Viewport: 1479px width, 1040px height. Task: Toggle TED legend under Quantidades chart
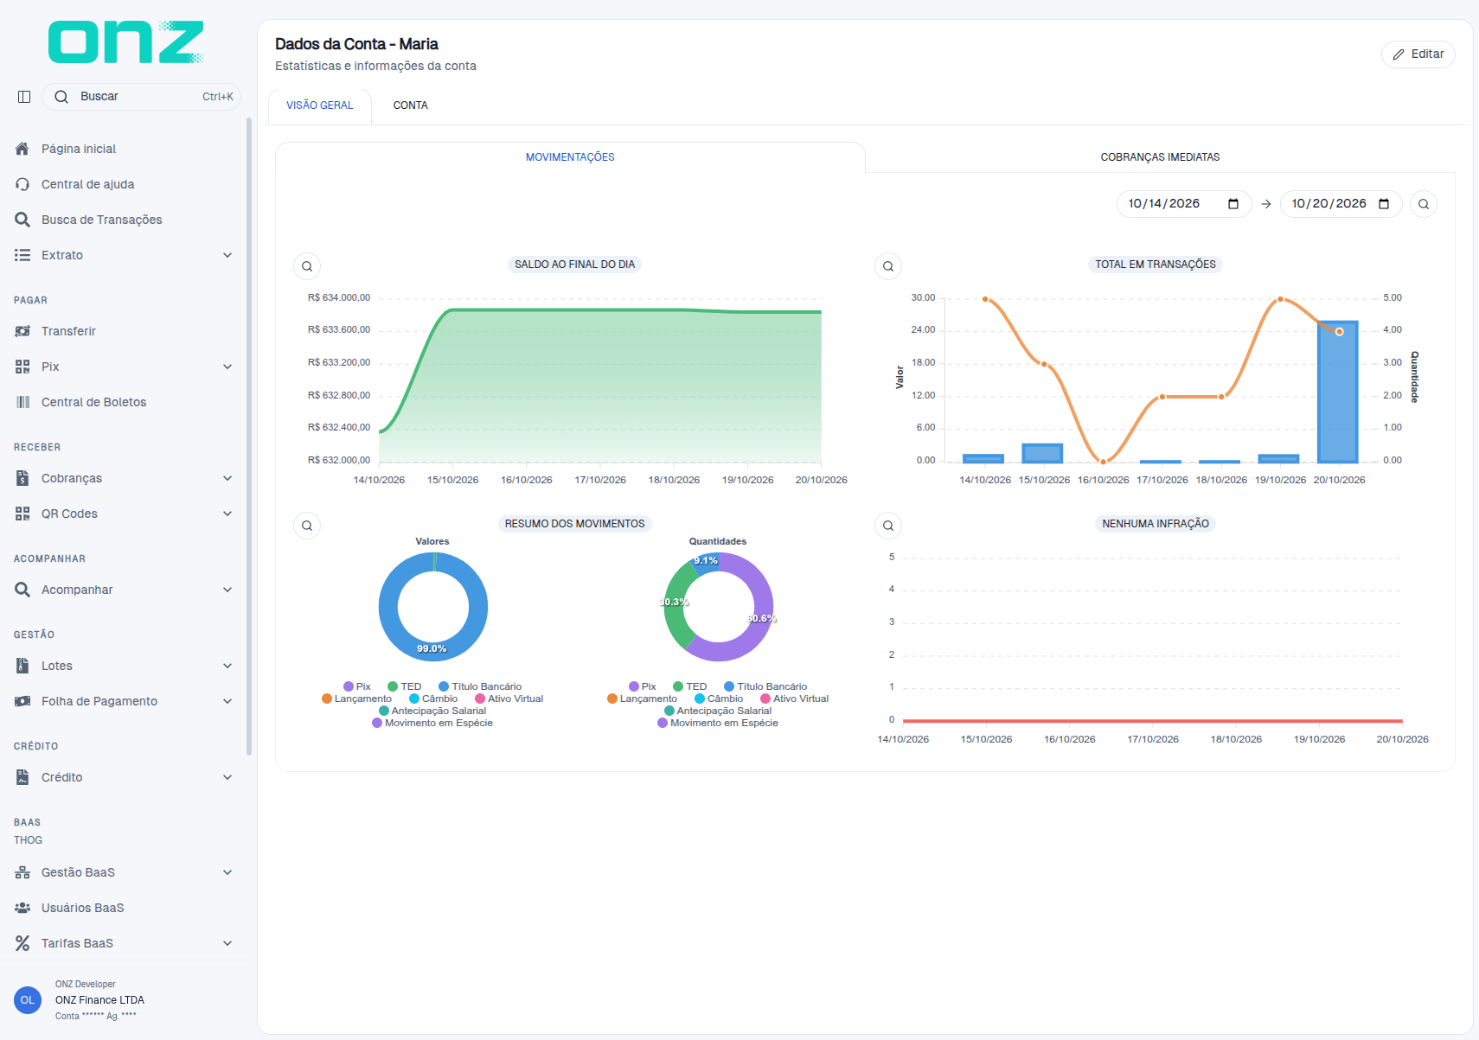click(x=689, y=686)
